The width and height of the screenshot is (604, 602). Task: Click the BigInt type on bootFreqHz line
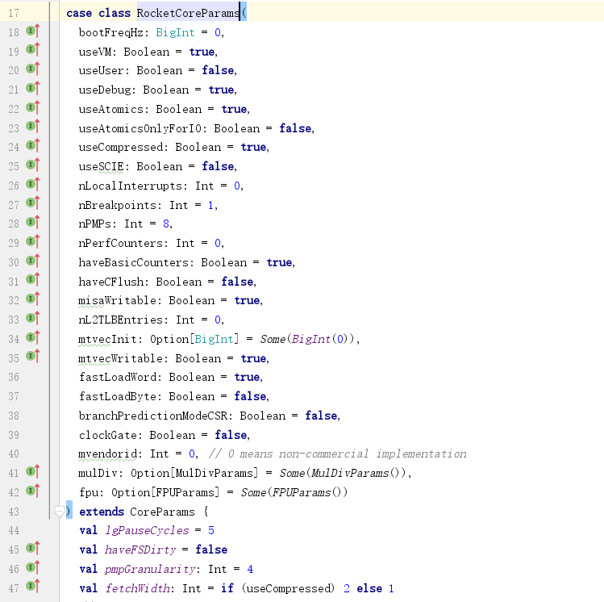pos(175,32)
